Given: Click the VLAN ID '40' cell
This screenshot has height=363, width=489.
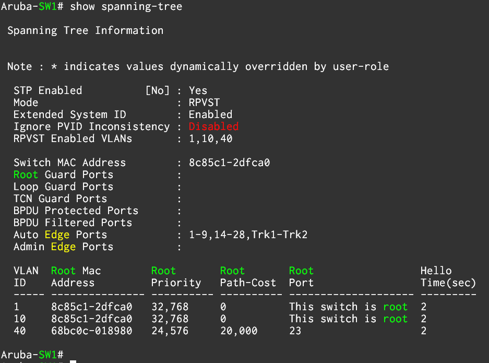Looking at the screenshot, I should 20,331.
